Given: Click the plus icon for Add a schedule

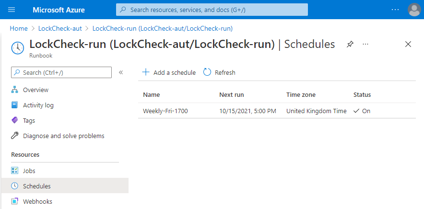Looking at the screenshot, I should point(146,72).
